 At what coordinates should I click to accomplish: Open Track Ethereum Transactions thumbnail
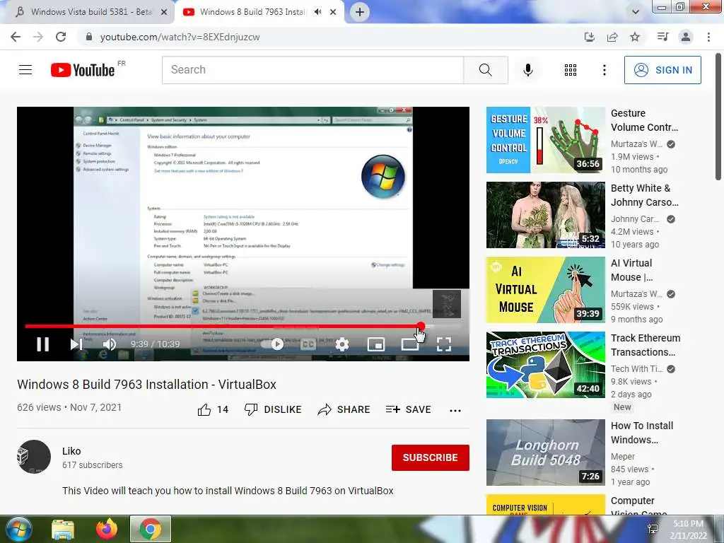(545, 364)
